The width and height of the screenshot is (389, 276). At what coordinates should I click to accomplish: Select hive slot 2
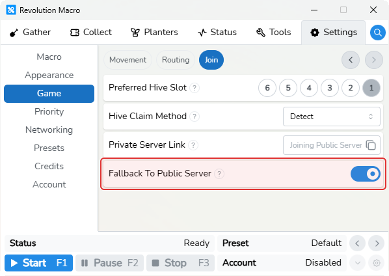351,88
